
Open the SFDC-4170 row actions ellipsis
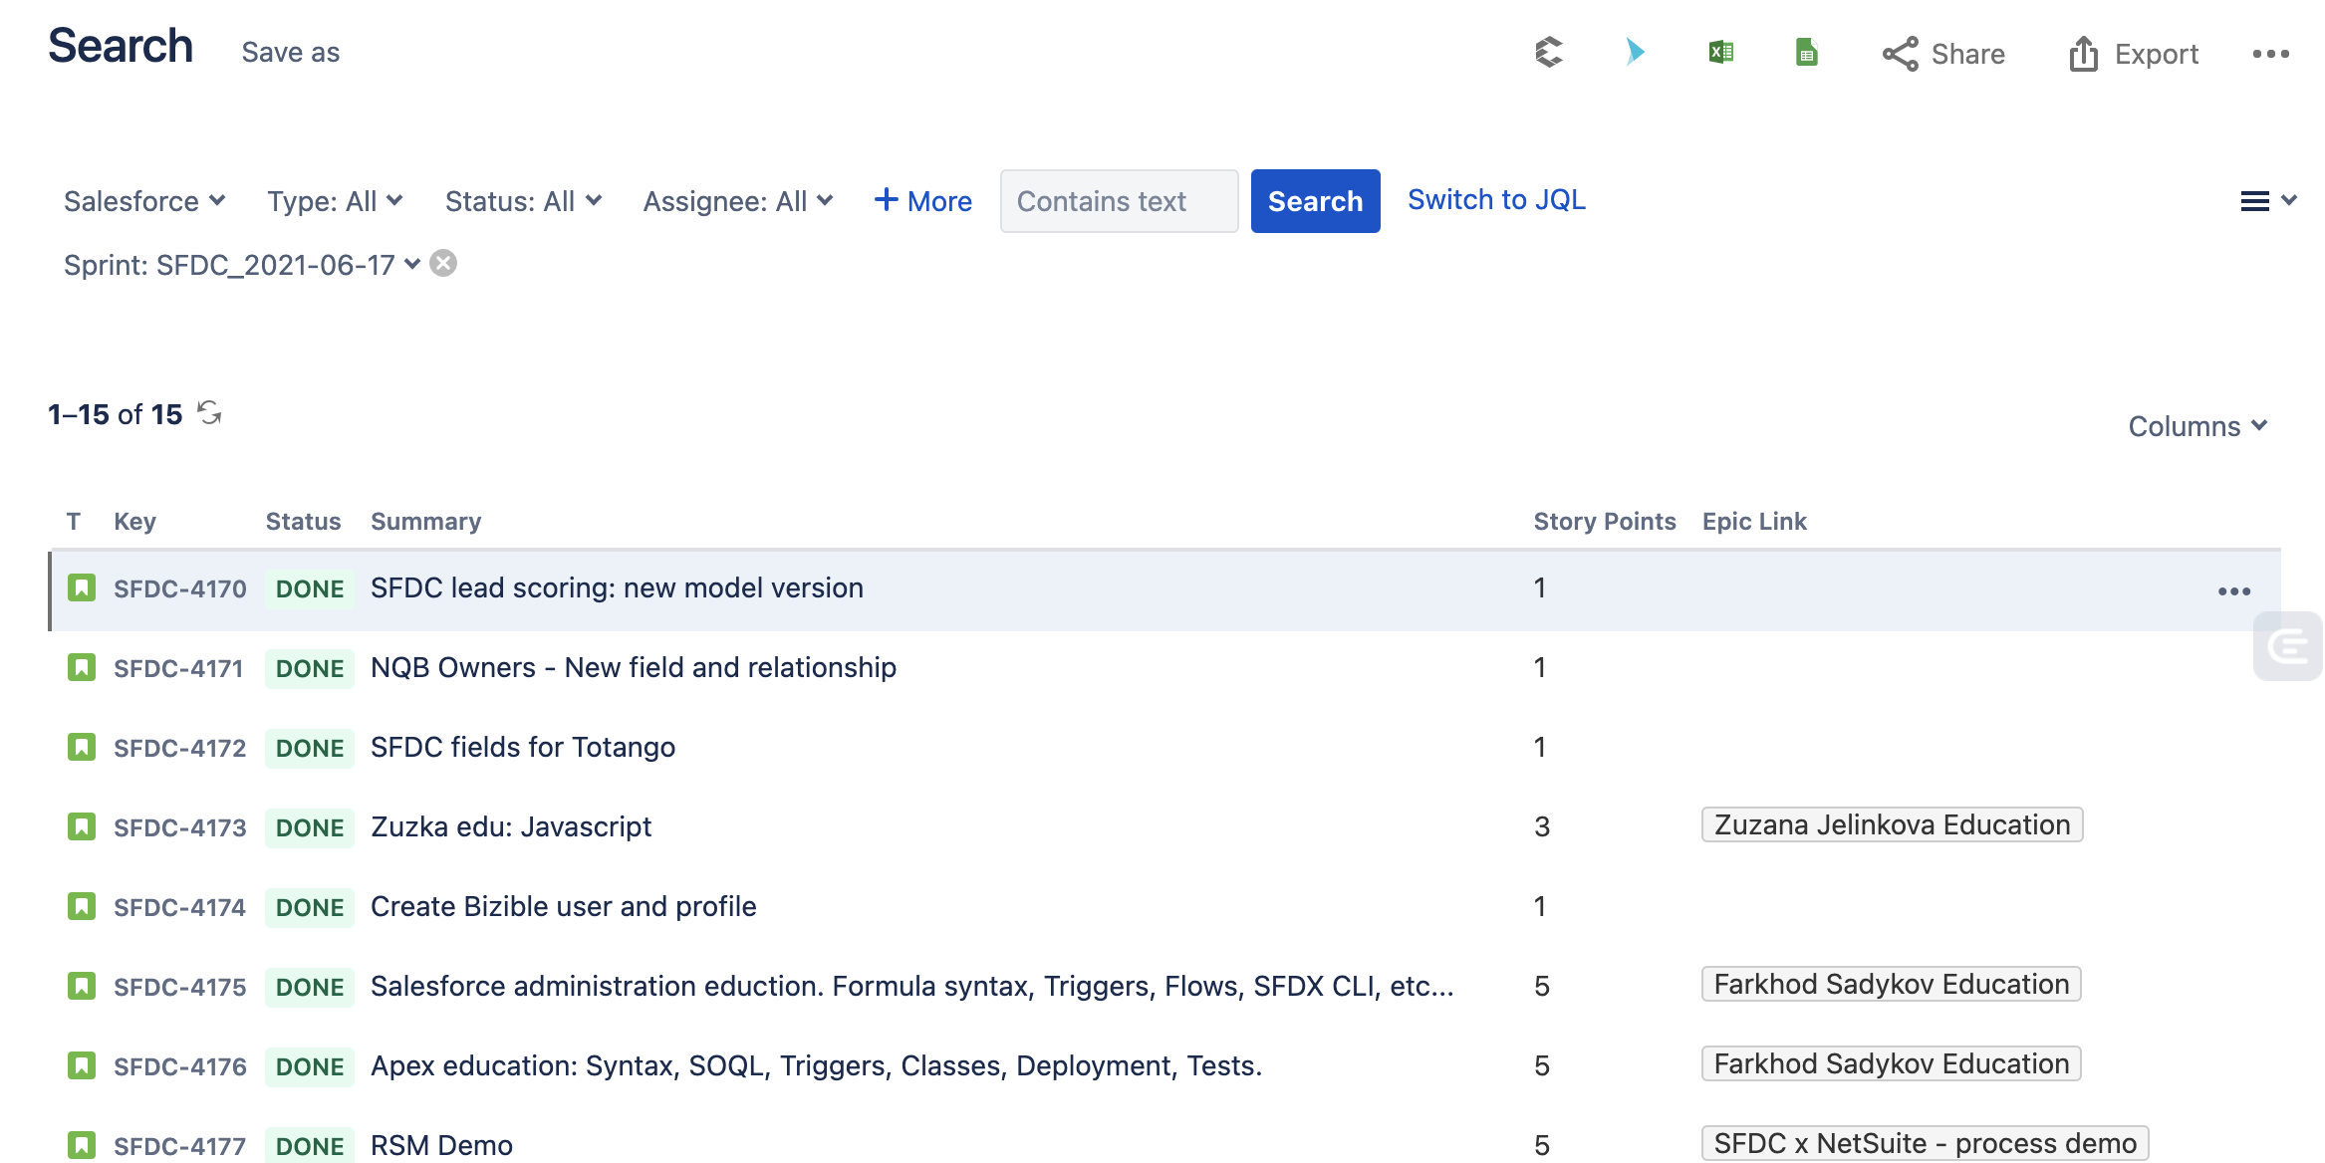2233,591
